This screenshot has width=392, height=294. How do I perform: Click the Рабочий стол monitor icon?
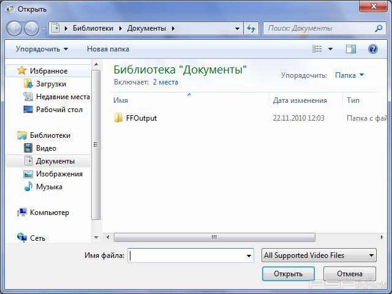point(28,109)
